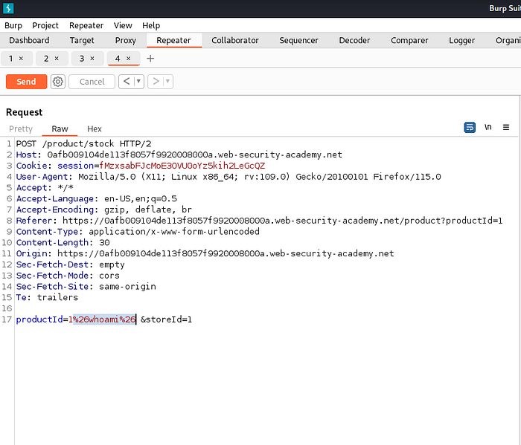
Task: Switch request view to Raw
Action: (x=60, y=129)
